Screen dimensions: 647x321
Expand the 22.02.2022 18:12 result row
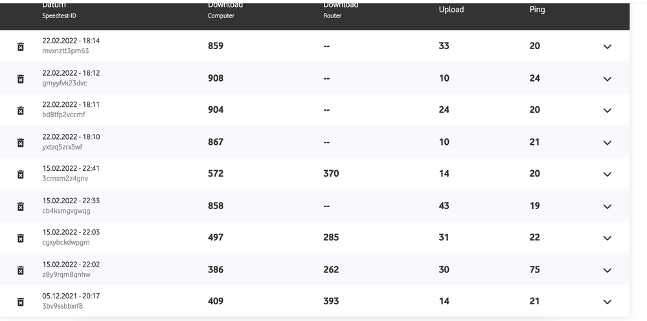pyautogui.click(x=607, y=79)
